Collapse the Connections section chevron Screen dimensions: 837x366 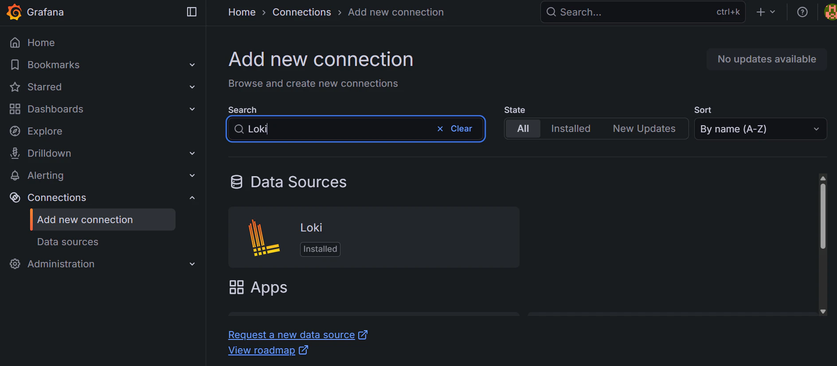(x=192, y=197)
